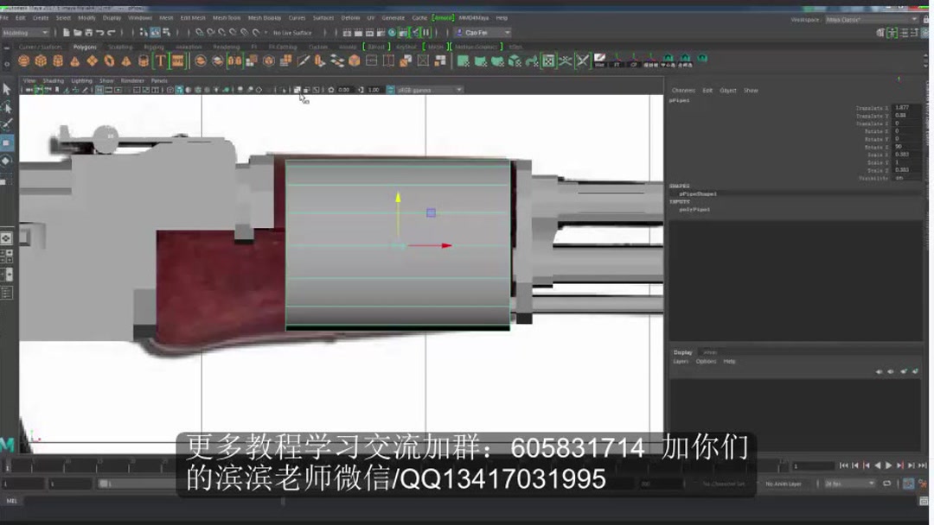Enable Snap to Grid magnet icon

(197, 33)
